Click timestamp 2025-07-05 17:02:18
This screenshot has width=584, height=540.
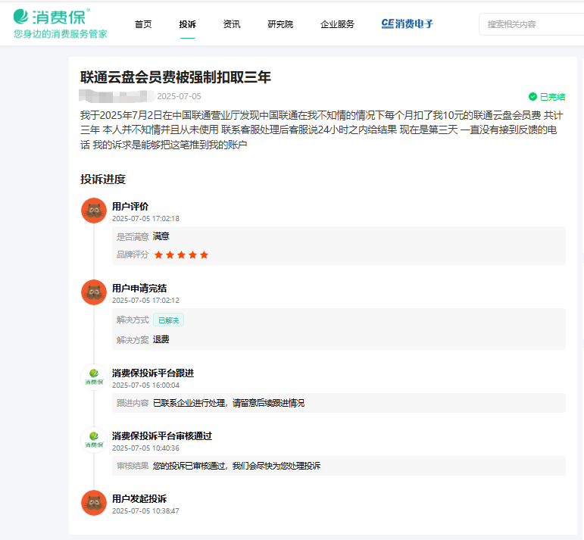pos(145,219)
